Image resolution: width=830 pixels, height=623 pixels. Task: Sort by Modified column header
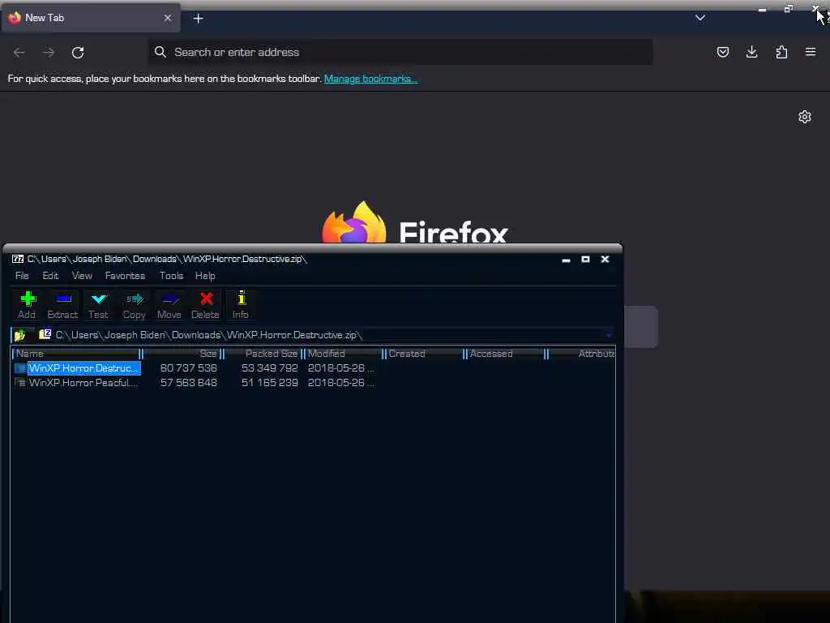[344, 354]
